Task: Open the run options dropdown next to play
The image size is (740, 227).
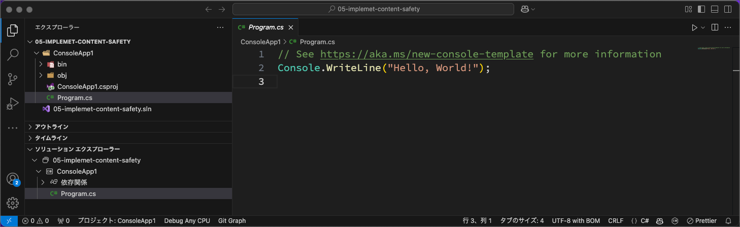Action: point(703,27)
